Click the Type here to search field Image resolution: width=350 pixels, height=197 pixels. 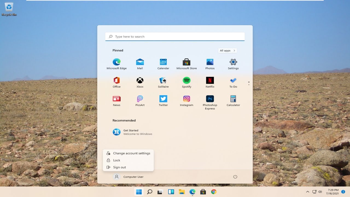pyautogui.click(x=175, y=36)
